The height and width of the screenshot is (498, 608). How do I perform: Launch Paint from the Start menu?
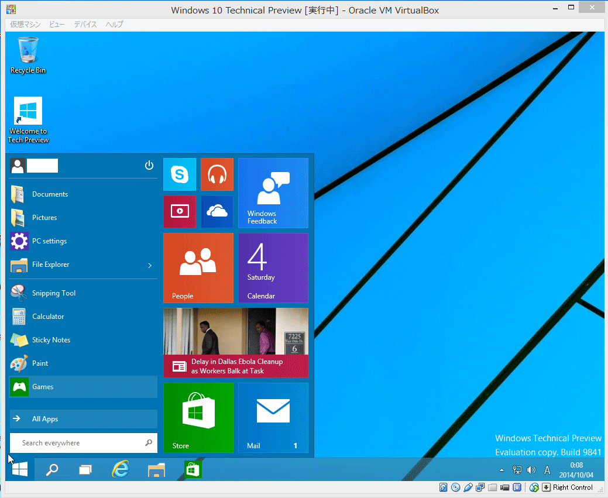coord(83,363)
